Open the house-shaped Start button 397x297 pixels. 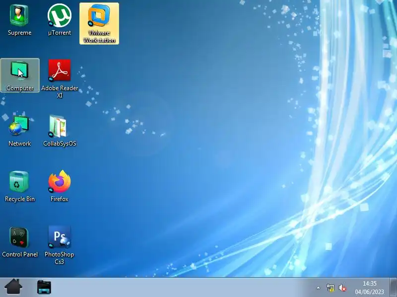(x=13, y=287)
